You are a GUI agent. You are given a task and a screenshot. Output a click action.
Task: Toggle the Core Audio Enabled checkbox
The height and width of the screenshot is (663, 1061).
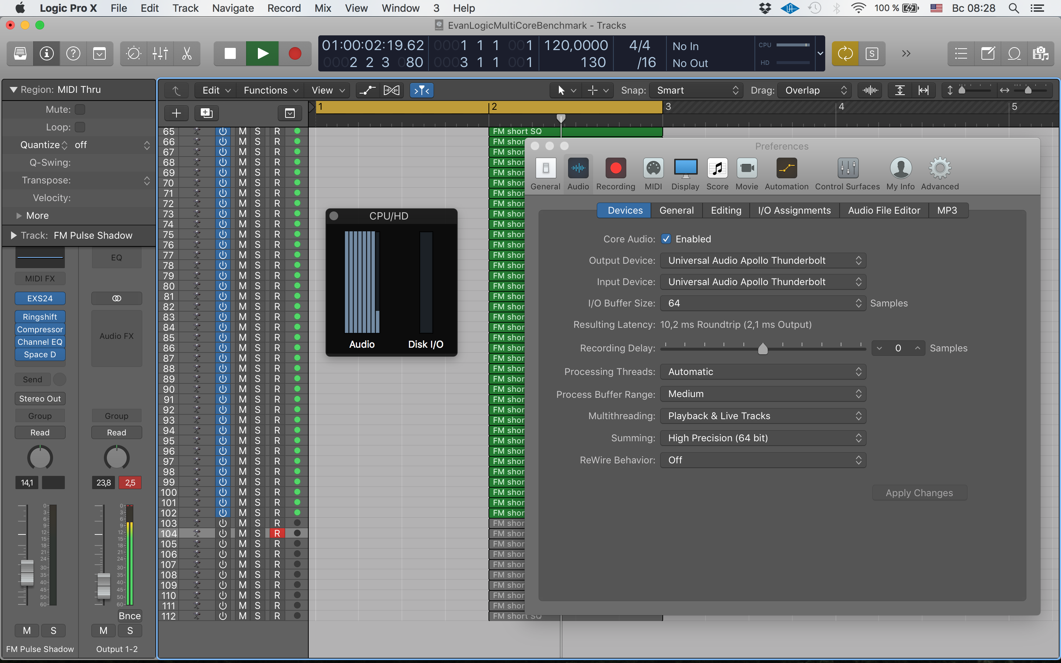(x=666, y=239)
